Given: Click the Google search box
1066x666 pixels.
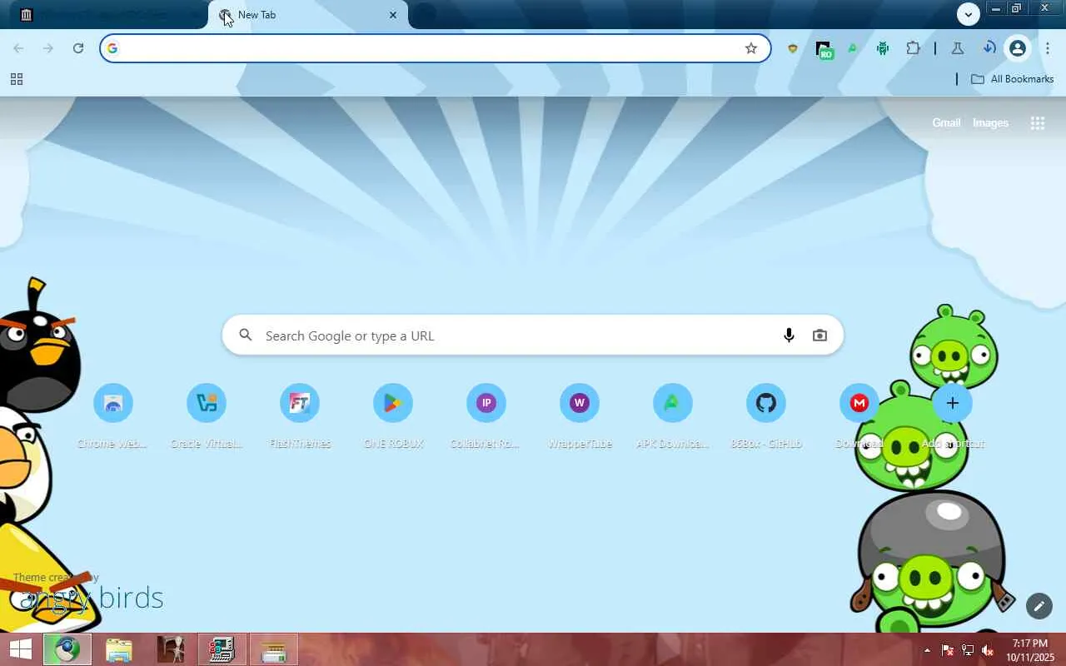Looking at the screenshot, I should click(533, 335).
